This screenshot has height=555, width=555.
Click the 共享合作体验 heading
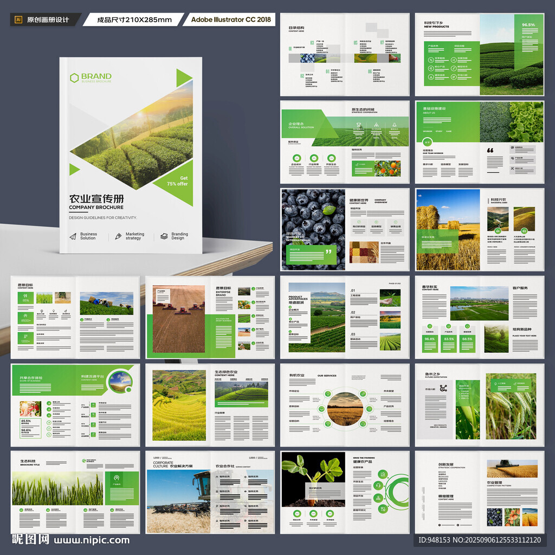click(x=31, y=378)
